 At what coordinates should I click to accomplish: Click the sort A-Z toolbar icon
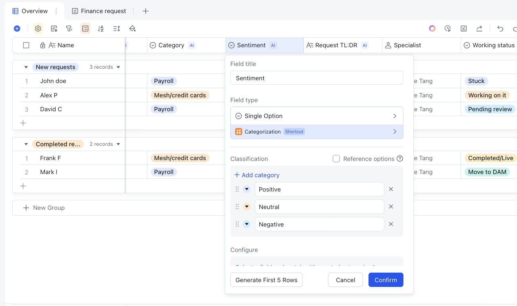click(x=101, y=29)
